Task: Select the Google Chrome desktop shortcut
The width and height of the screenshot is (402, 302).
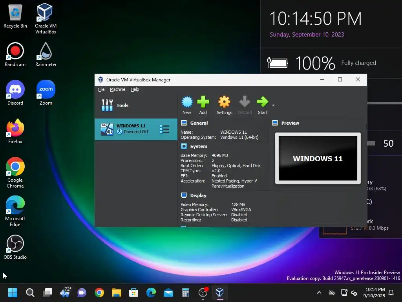Action: (x=15, y=173)
